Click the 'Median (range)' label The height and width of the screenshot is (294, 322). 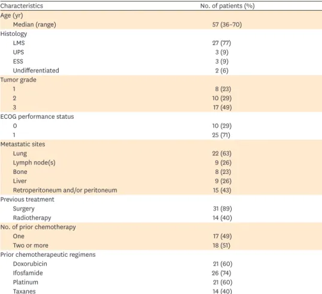point(35,25)
